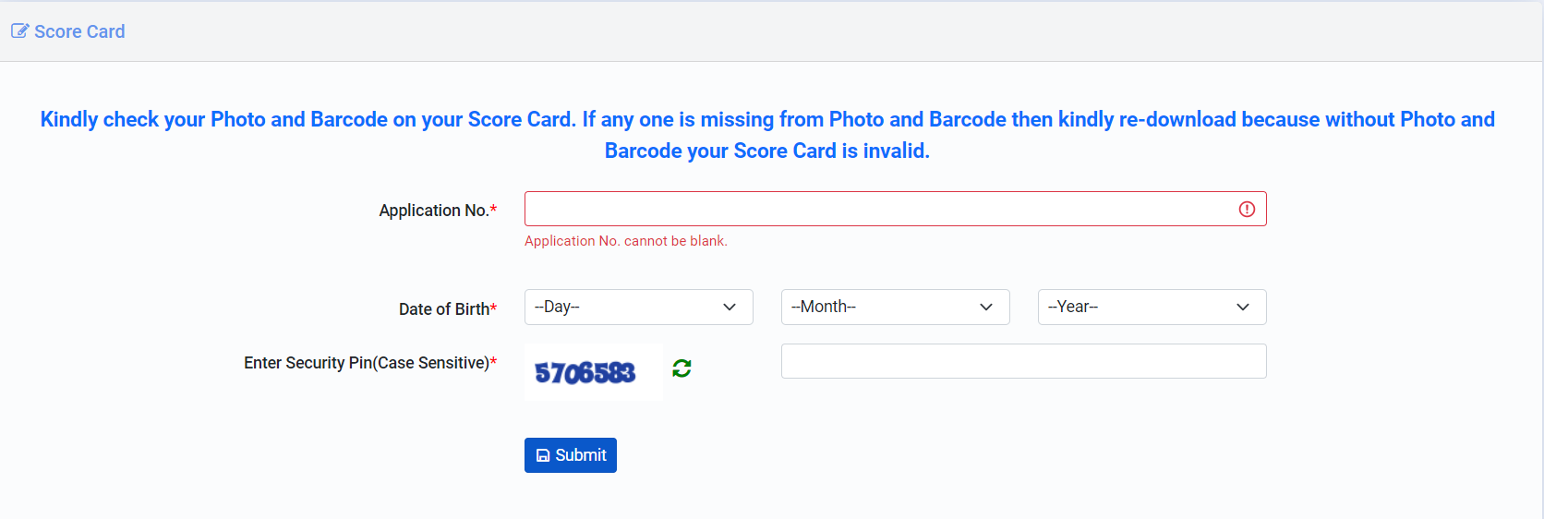Click the Day dropdown chevron arrow
The width and height of the screenshot is (1544, 519).
click(x=730, y=308)
